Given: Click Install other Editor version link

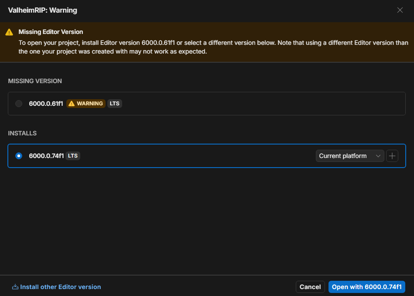Looking at the screenshot, I should [x=57, y=287].
